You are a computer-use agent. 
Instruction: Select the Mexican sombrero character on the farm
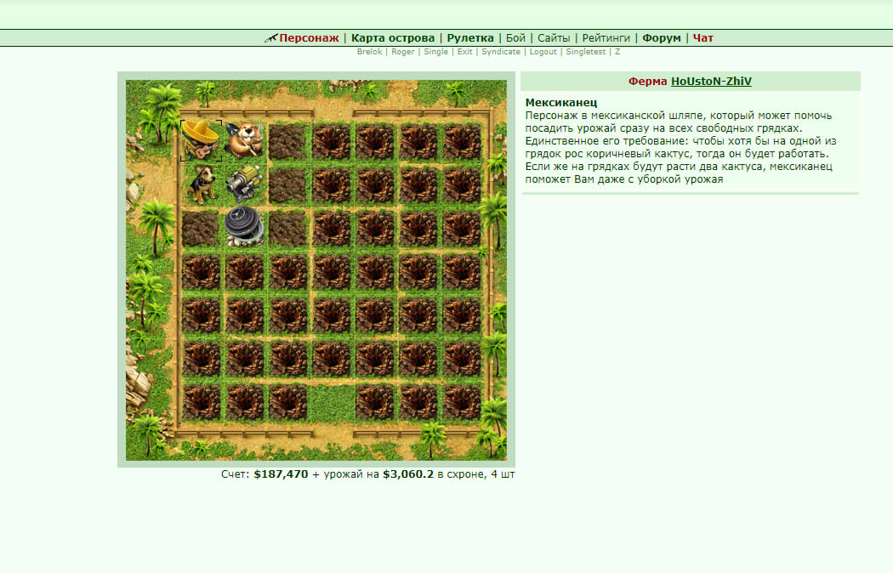pyautogui.click(x=201, y=140)
